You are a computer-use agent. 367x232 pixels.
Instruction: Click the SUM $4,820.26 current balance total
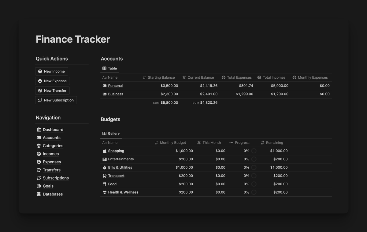pyautogui.click(x=205, y=103)
